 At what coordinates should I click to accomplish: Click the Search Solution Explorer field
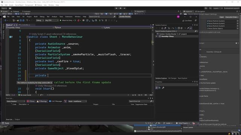coord(177,31)
